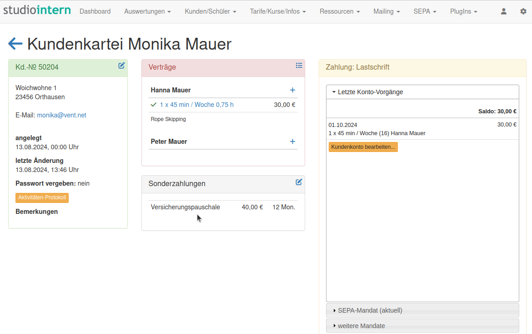Viewport: 532px width, 334px height.
Task: Click the list icon in the Verträge panel header
Action: coord(299,65)
